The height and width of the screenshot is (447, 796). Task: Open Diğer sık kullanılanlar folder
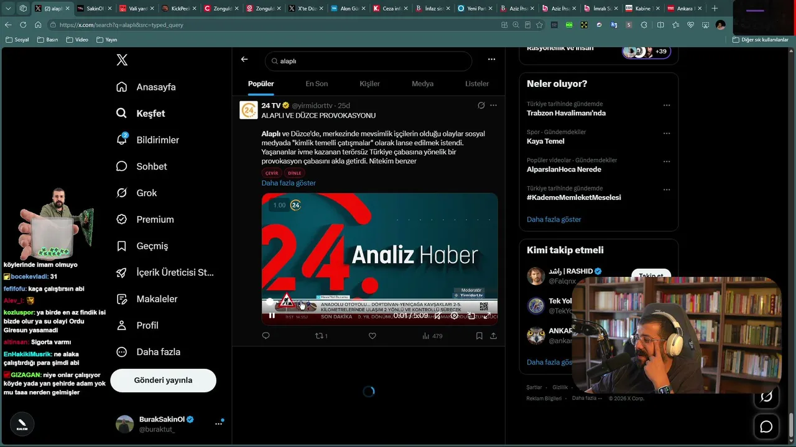[x=760, y=40]
